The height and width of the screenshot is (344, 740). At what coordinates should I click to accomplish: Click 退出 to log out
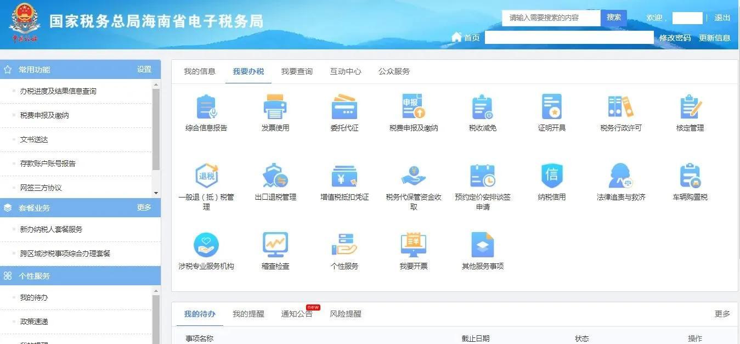(722, 18)
